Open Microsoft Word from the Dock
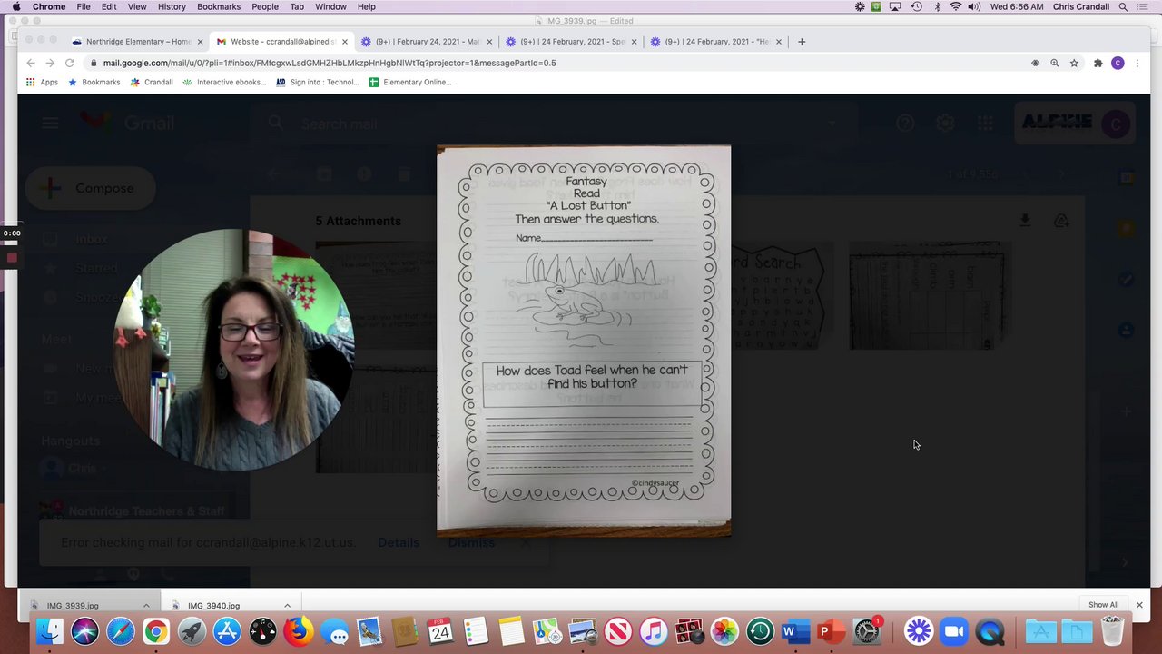Screen dimensions: 1162x654 (x=795, y=631)
